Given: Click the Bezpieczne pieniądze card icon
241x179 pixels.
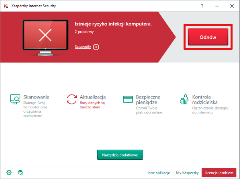Looking at the screenshot, I should (x=128, y=99).
